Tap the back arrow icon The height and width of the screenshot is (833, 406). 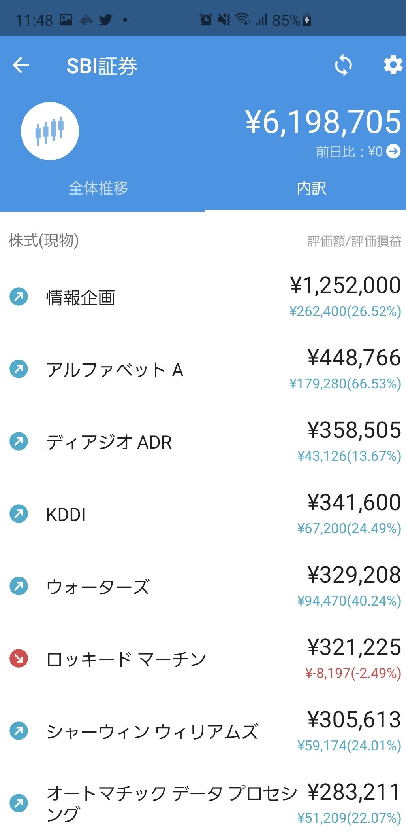[21, 65]
